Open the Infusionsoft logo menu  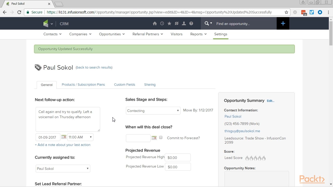pos(48,24)
